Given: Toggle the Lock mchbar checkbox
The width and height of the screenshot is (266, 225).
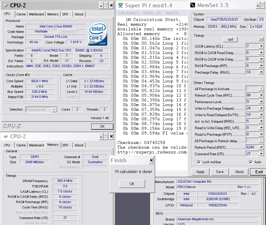Looking at the screenshot, I should [x=199, y=162].
